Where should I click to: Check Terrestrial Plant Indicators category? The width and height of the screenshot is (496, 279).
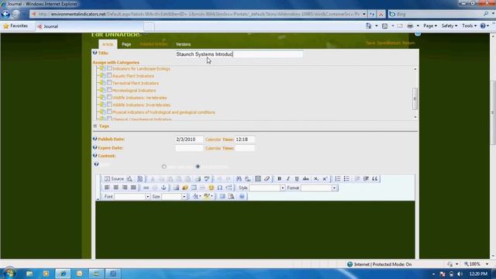point(109,83)
